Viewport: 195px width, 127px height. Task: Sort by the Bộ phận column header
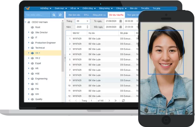(127, 33)
